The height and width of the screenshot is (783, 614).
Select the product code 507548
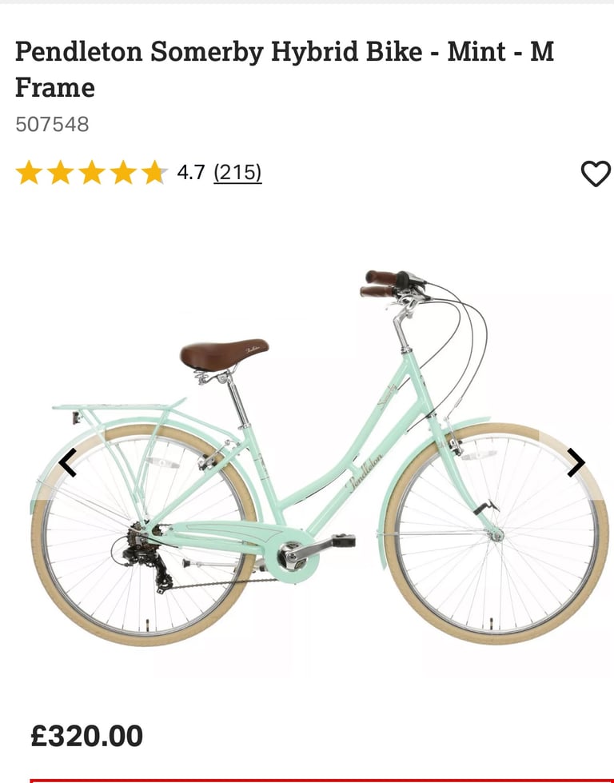pyautogui.click(x=52, y=124)
